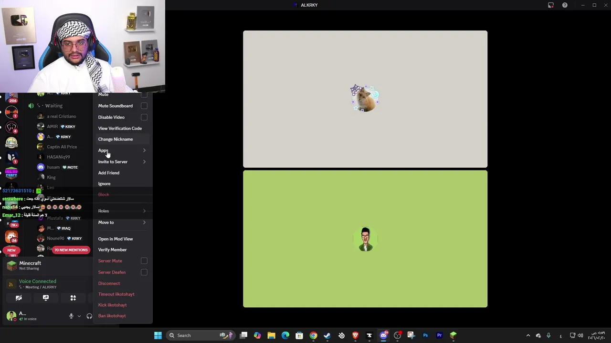The height and width of the screenshot is (343, 611).
Task: Select user Captin Ali Price
Action: click(x=61, y=147)
